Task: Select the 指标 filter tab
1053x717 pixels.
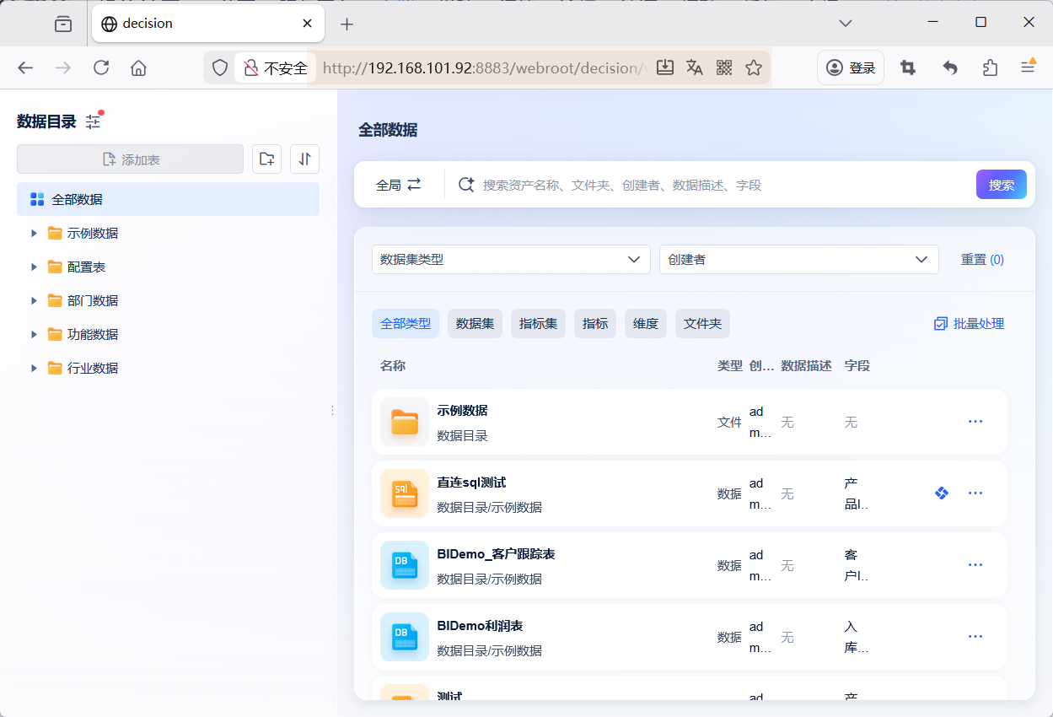Action: click(x=595, y=323)
